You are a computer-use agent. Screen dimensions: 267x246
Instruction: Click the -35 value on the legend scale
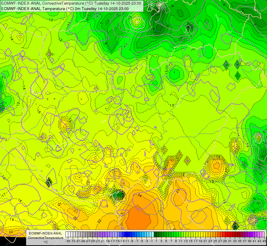[x=68, y=241]
